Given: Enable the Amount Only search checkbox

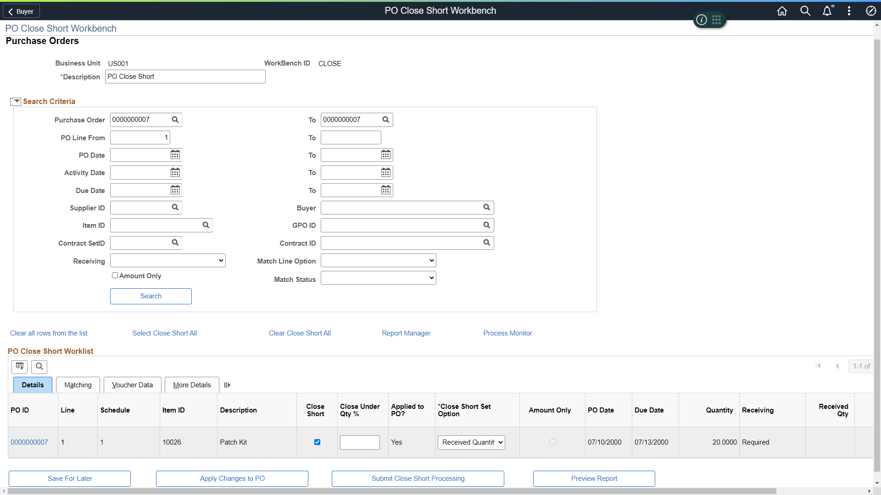Looking at the screenshot, I should 115,275.
